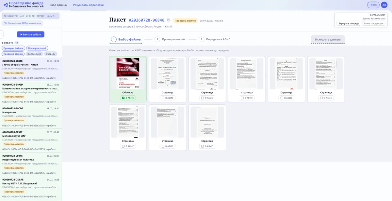
Task: Go to step 3 Передача в АБИС
Action: [215, 39]
